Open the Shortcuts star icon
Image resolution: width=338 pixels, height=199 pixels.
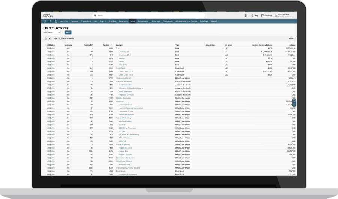(50, 21)
